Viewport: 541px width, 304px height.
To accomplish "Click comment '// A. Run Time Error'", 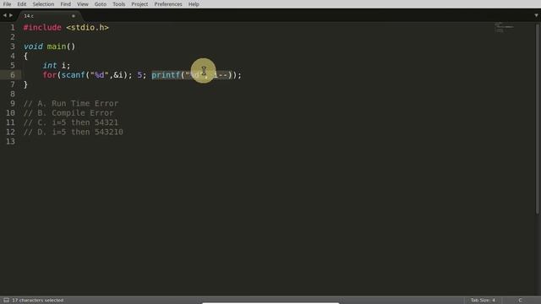I will [71, 104].
